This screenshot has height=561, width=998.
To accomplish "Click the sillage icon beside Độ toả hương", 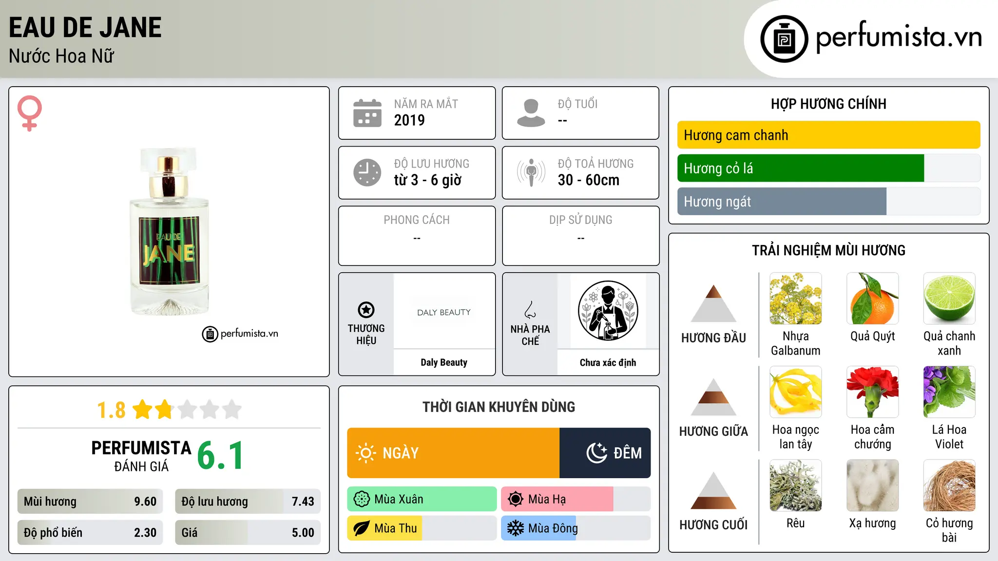I will click(531, 172).
